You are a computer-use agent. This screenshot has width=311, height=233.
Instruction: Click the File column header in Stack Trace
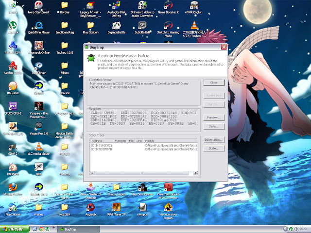[131, 141]
